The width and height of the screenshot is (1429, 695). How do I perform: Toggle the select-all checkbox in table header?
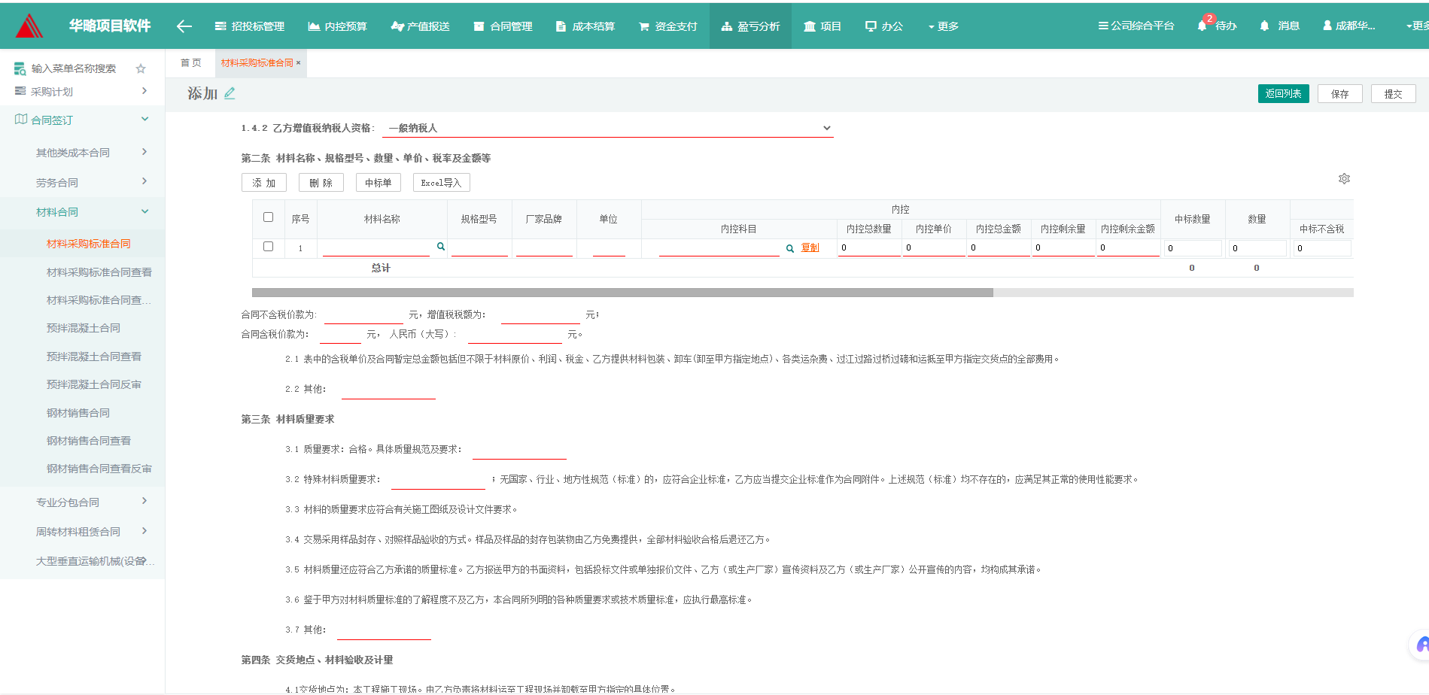point(268,217)
